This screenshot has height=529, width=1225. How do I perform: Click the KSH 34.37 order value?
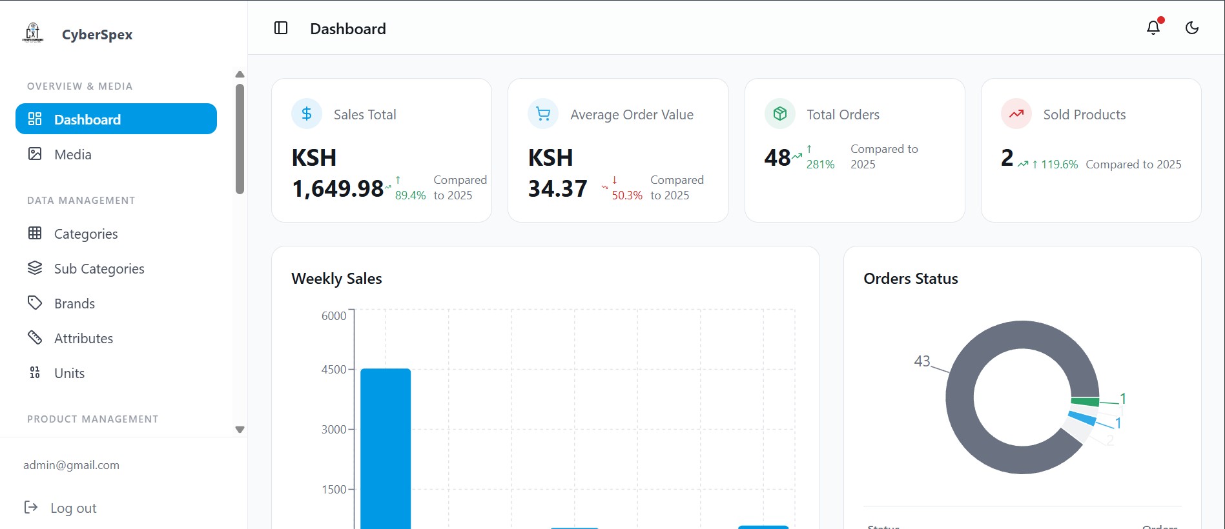point(558,173)
